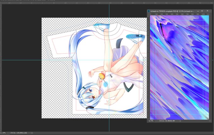Expand status bar arrow in floating PSD window

pos(180,121)
